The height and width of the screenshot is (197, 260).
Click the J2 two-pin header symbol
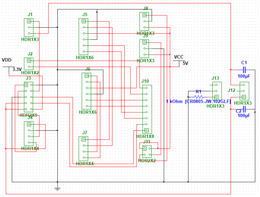tap(29, 64)
